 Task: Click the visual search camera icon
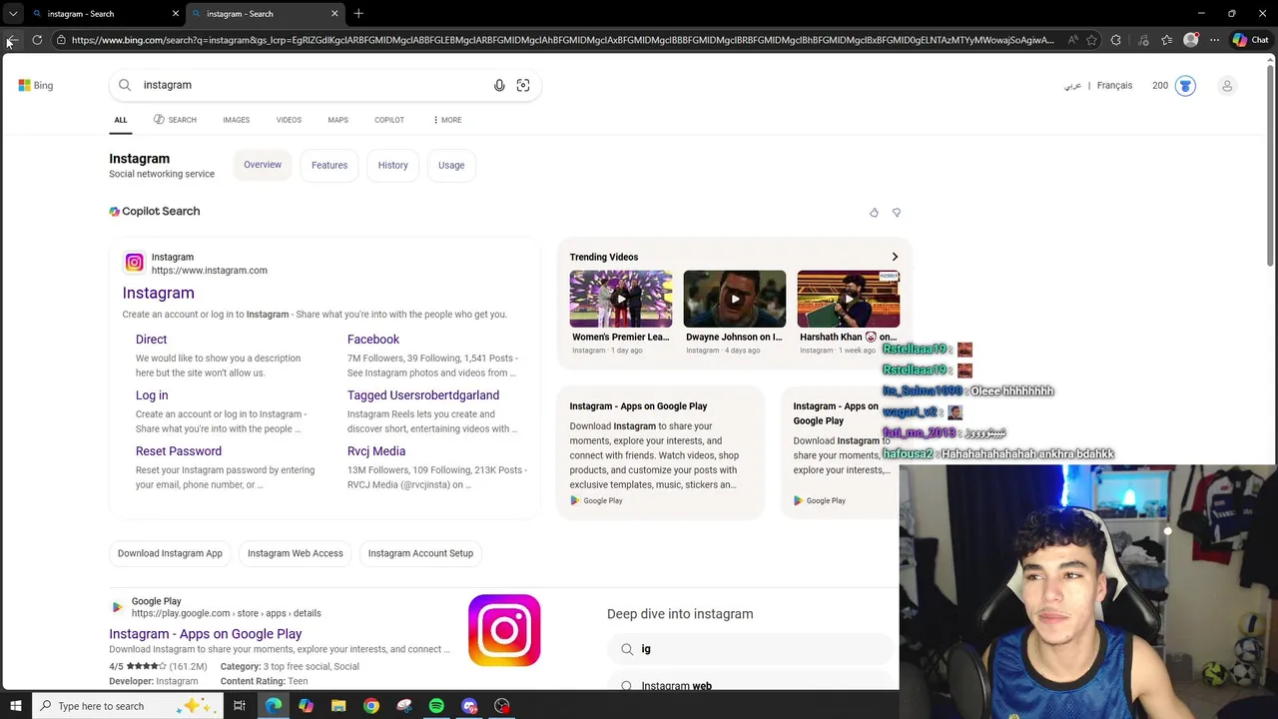tap(523, 85)
